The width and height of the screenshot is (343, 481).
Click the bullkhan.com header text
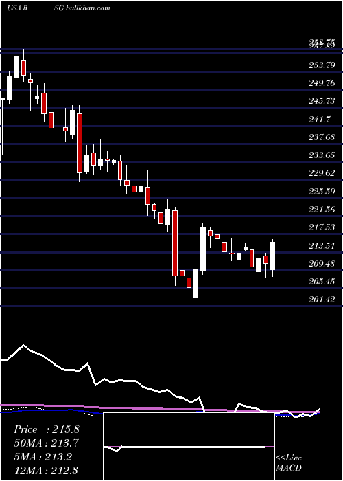tap(87, 8)
